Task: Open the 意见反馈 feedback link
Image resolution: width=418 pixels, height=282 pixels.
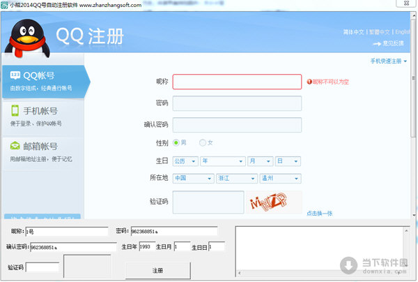Action: pos(394,43)
